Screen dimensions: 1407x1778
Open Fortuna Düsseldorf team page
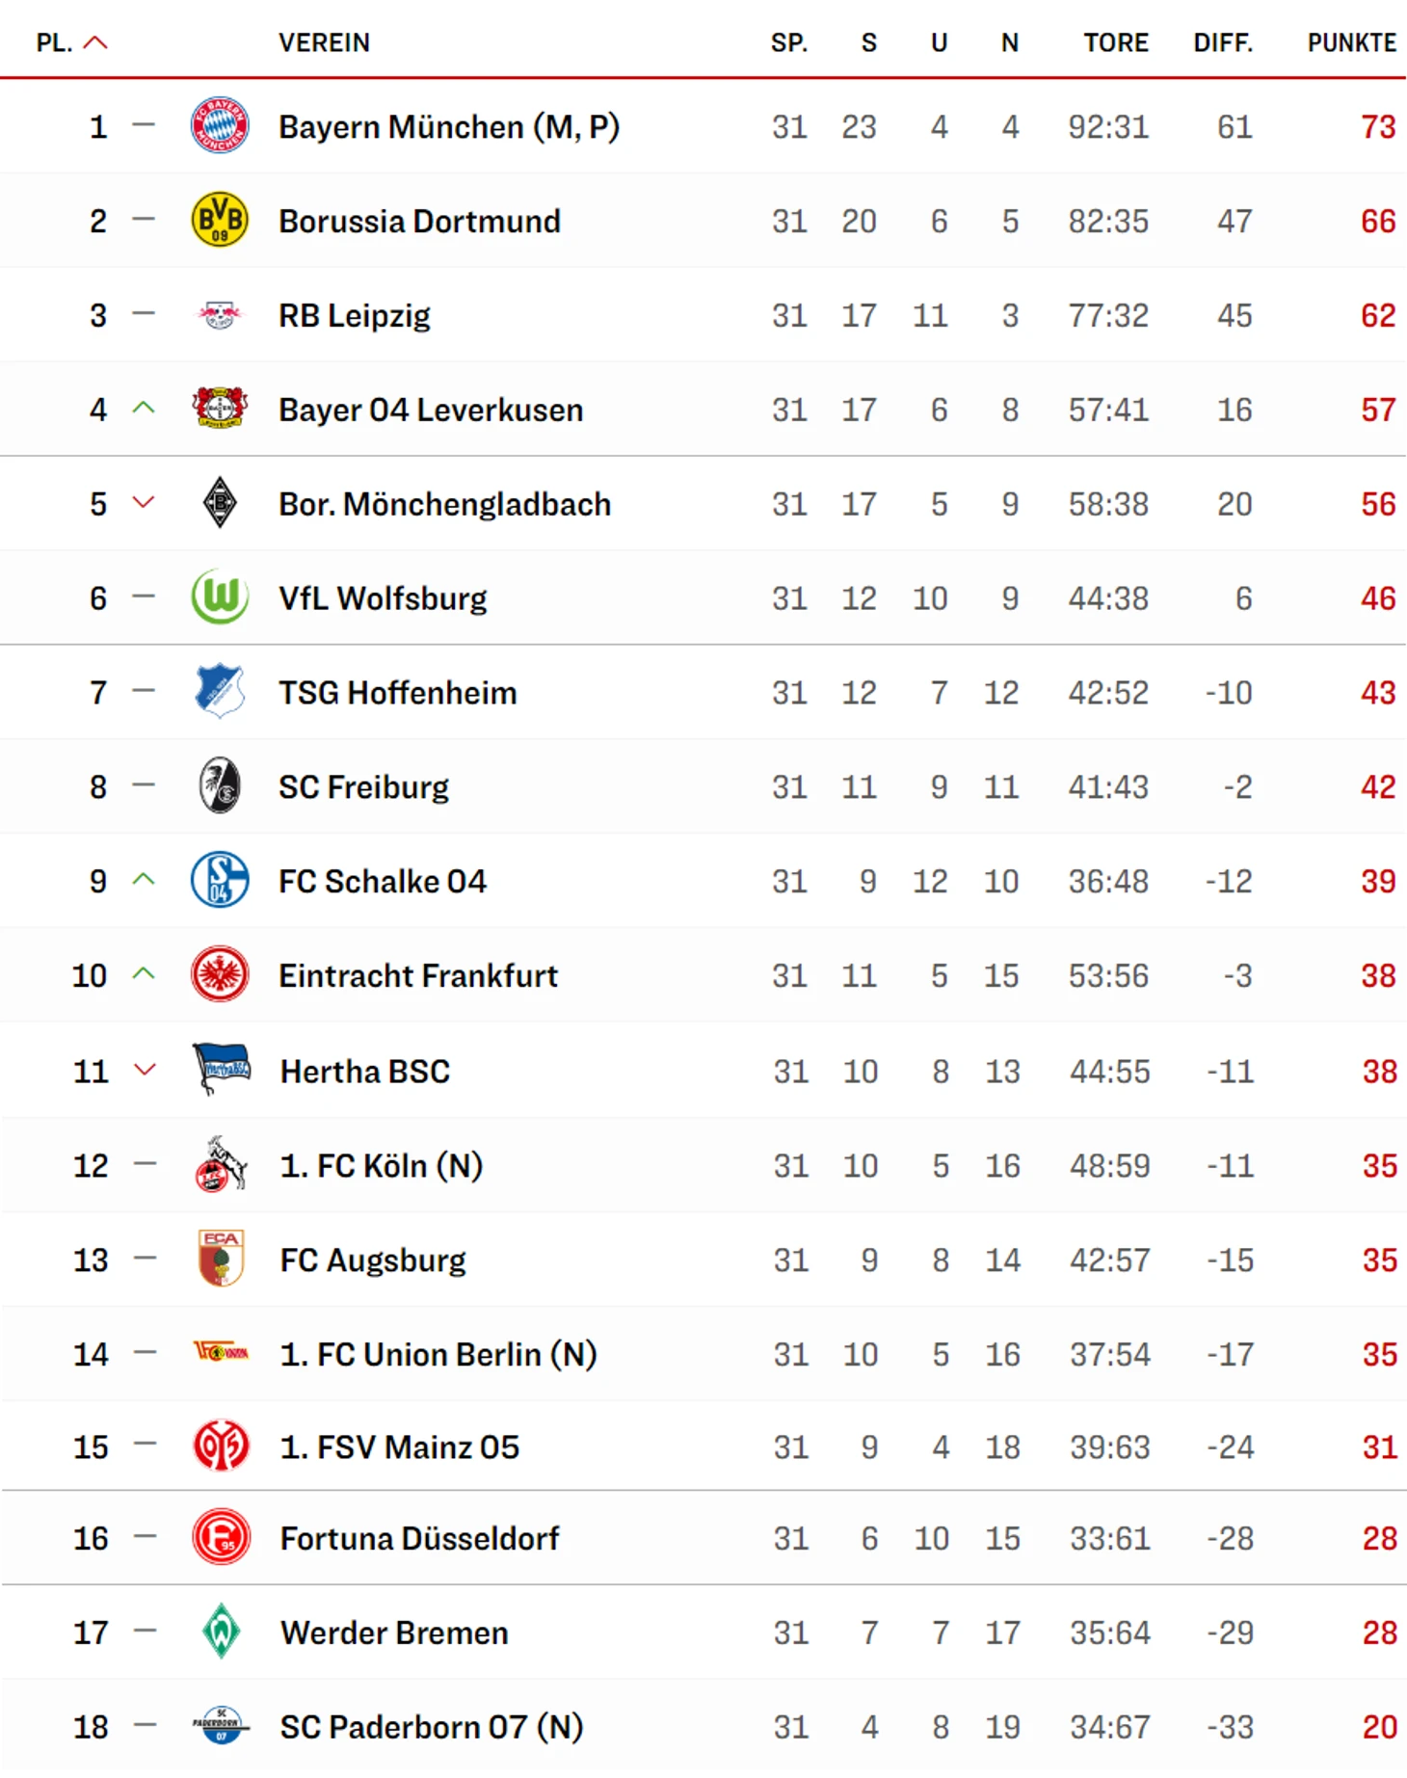419,1539
